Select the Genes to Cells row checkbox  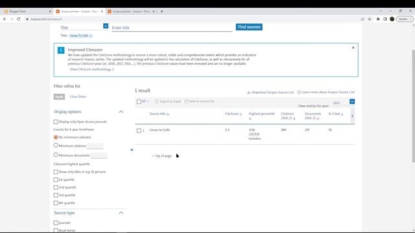[x=139, y=131]
